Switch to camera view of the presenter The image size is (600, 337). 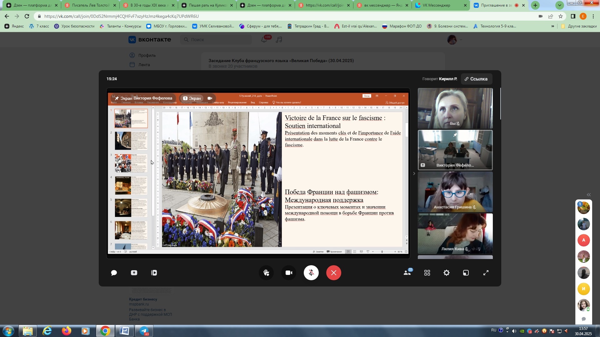click(x=210, y=98)
